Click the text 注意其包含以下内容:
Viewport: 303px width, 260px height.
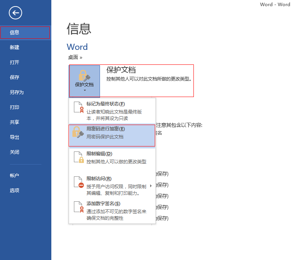click(179, 125)
